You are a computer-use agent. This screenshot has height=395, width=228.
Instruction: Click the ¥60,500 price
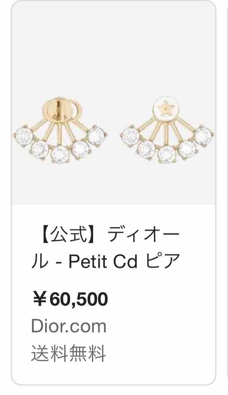tap(70, 299)
